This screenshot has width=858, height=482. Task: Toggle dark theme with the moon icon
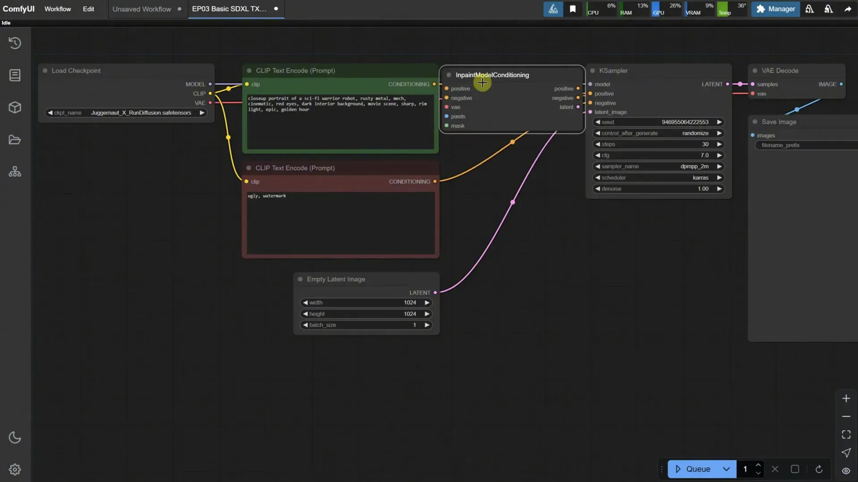tap(15, 438)
